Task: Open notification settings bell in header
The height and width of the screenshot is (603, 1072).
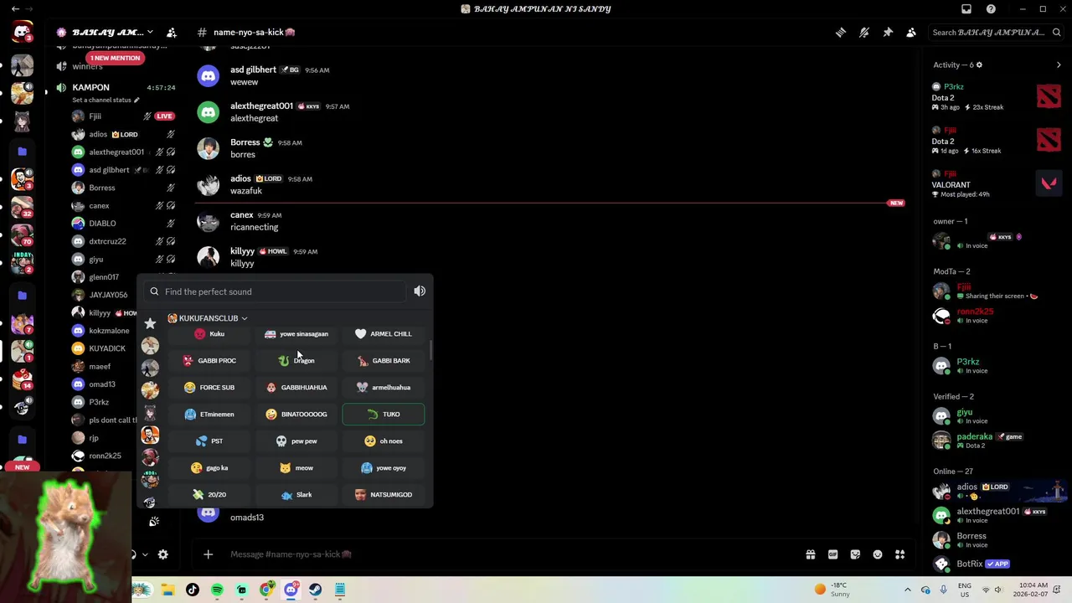Action: point(863,33)
